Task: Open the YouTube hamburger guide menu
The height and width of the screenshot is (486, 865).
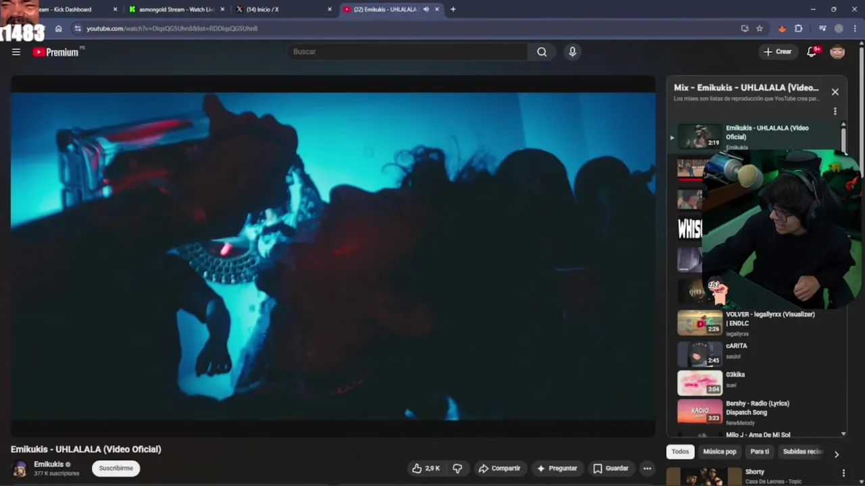Action: 16,52
